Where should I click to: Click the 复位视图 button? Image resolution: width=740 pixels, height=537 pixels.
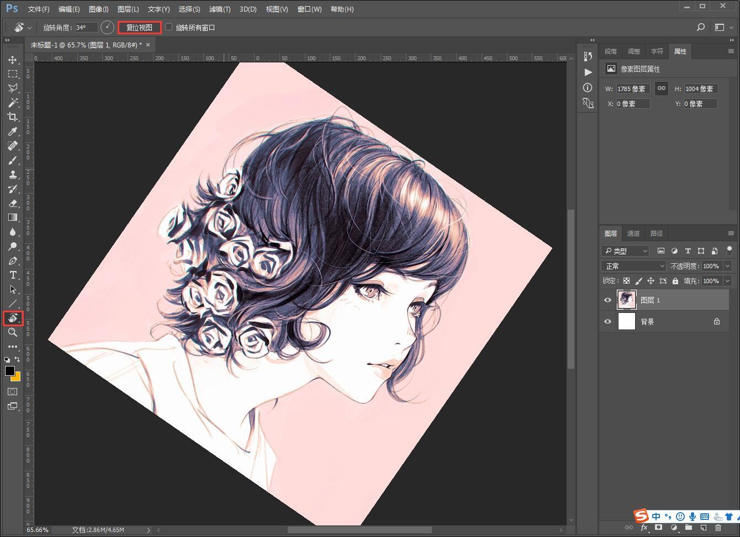[139, 27]
